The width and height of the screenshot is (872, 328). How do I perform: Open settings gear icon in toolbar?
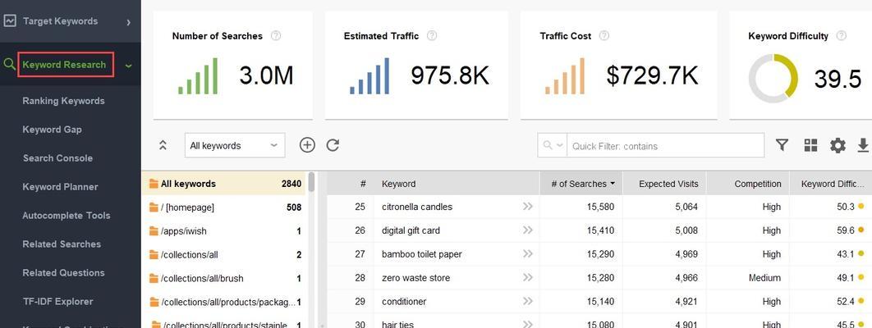coord(838,145)
